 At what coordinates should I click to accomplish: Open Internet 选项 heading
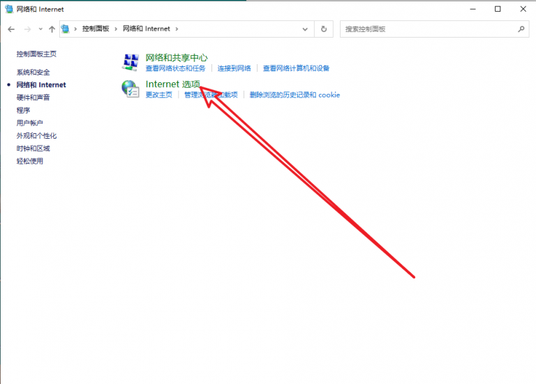pos(172,84)
